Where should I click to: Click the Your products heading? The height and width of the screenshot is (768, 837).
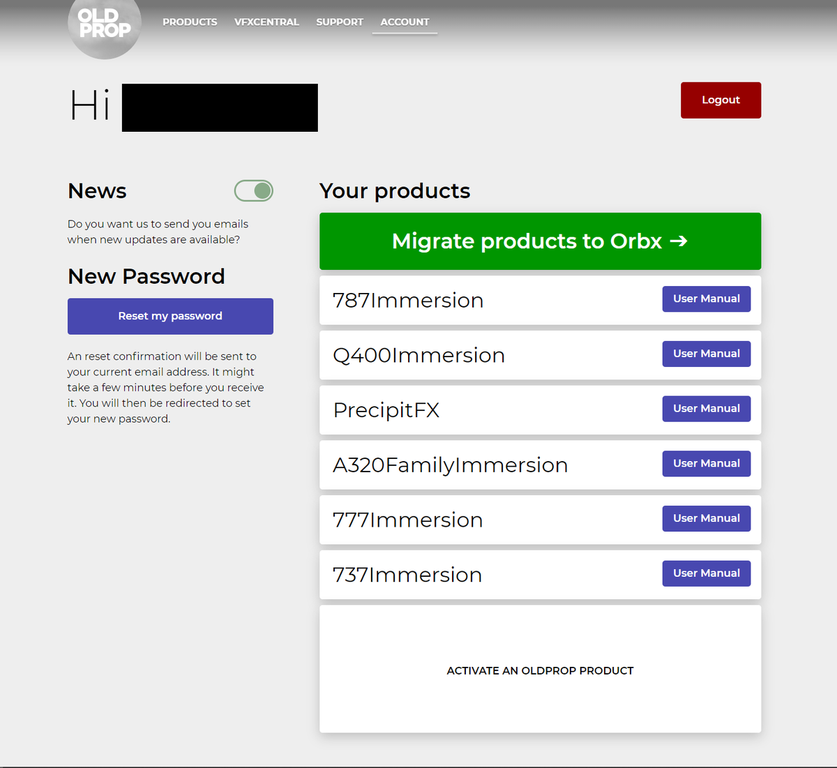(395, 191)
